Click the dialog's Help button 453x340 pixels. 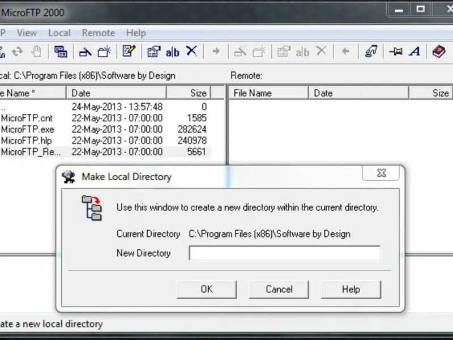coord(351,290)
